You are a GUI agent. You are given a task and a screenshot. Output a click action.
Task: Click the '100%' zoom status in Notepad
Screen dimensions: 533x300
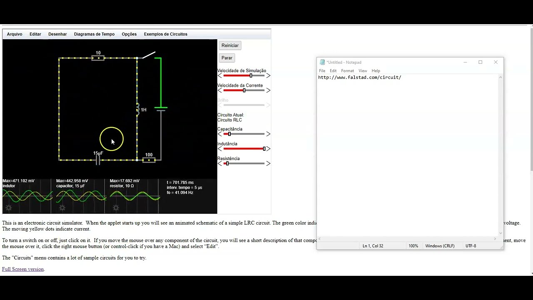[413, 246]
